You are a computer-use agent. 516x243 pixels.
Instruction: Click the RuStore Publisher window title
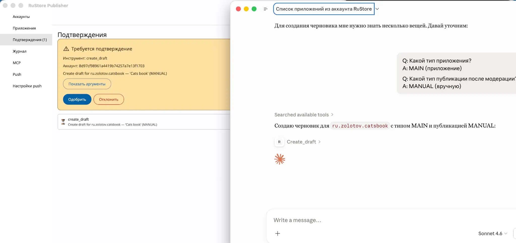[x=48, y=6]
